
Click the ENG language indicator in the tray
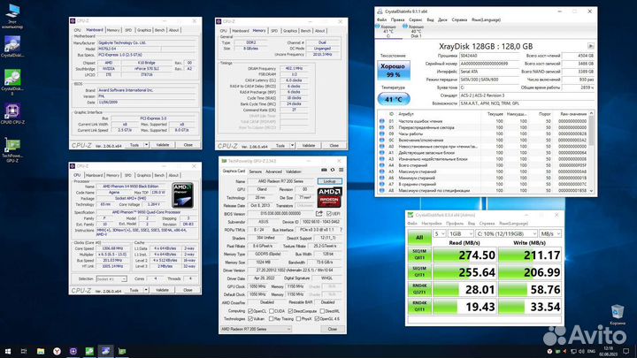pos(592,352)
